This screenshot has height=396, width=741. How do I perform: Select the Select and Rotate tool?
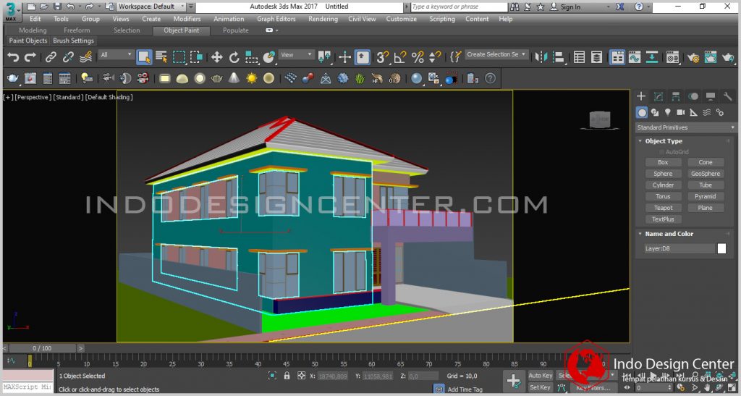click(x=234, y=57)
